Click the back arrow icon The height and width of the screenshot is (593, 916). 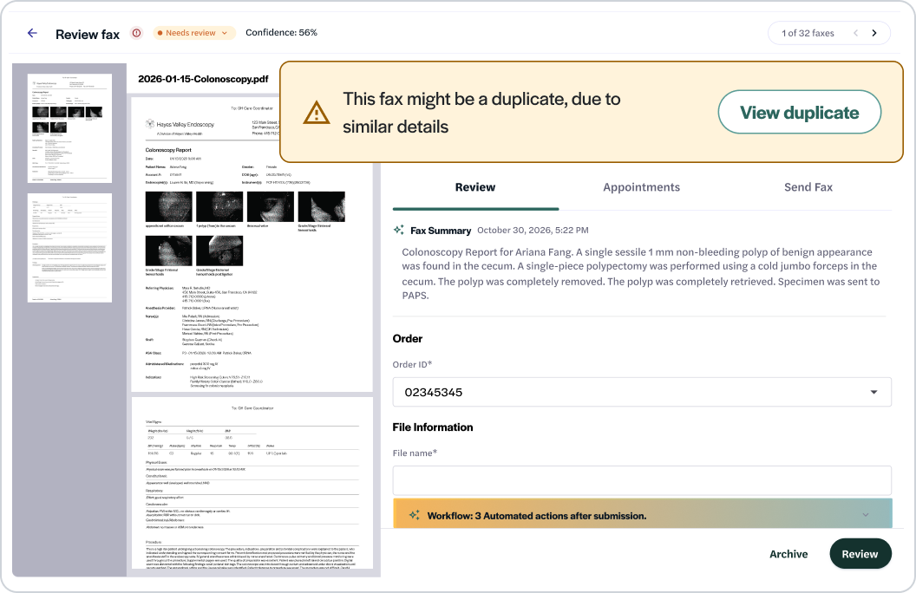(32, 33)
